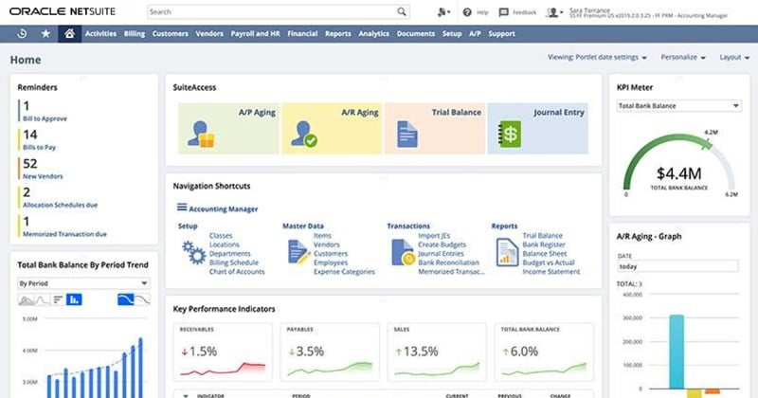The width and height of the screenshot is (758, 398).
Task: Expand the By Period dropdown
Action: tap(83, 283)
